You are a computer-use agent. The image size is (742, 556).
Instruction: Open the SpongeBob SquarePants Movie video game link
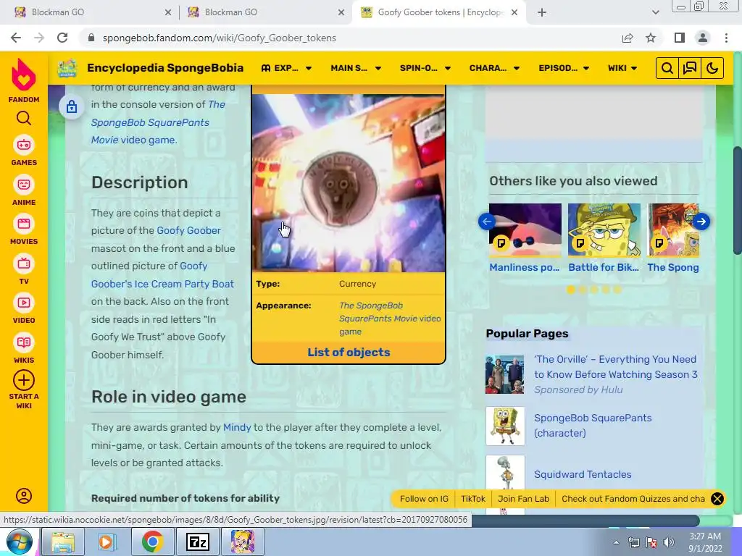pyautogui.click(x=158, y=122)
